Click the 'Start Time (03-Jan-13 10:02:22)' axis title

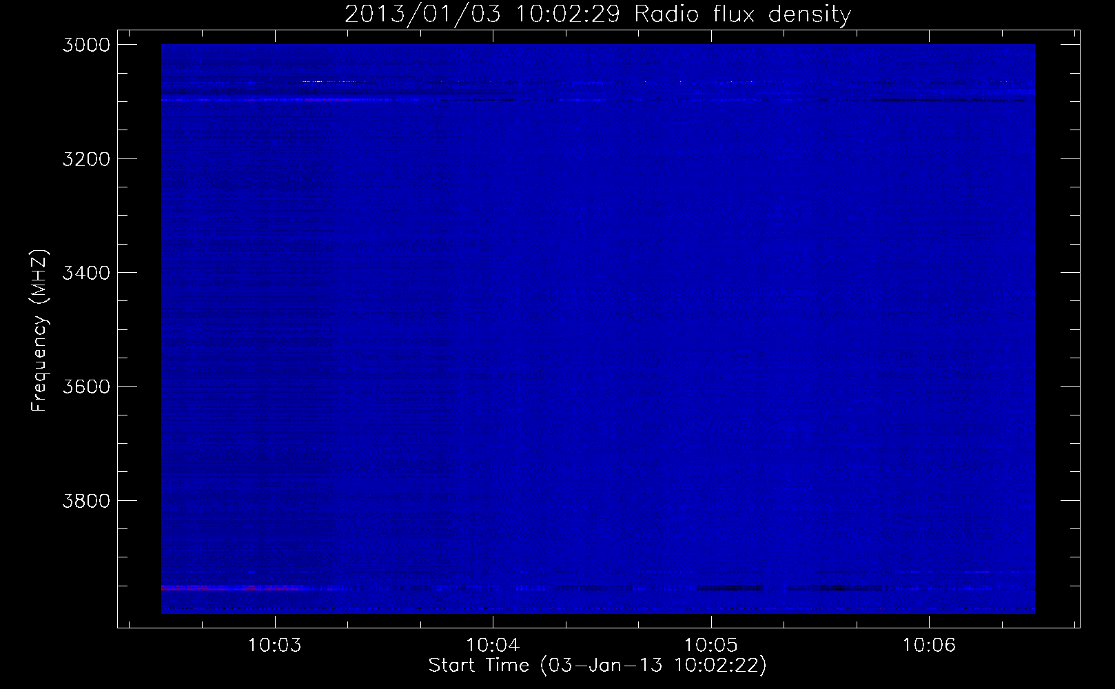pos(597,666)
